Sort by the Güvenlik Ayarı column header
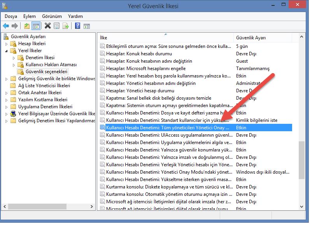Viewport: 310px width, 227px height. click(x=263, y=38)
